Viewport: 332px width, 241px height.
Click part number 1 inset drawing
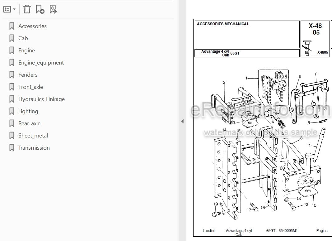[274, 88]
